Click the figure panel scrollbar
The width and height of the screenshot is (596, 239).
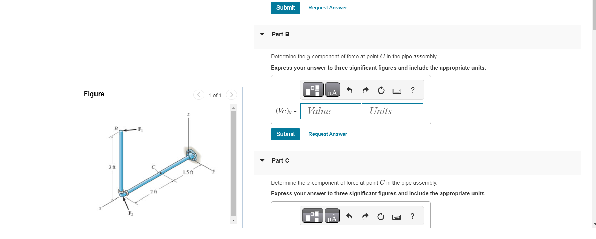233,162
